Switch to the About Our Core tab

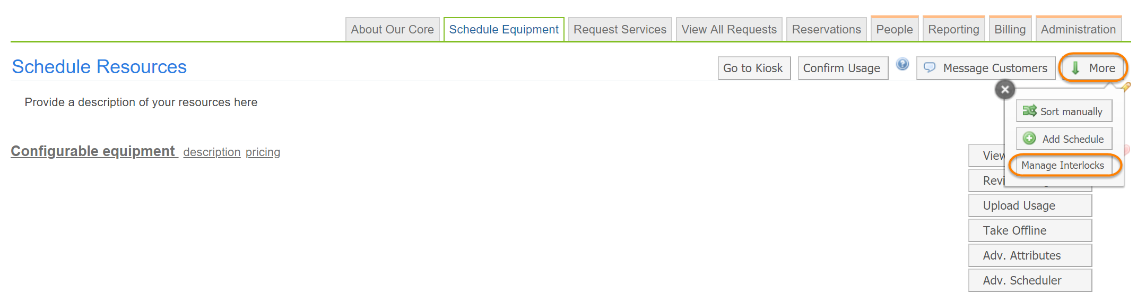point(392,30)
